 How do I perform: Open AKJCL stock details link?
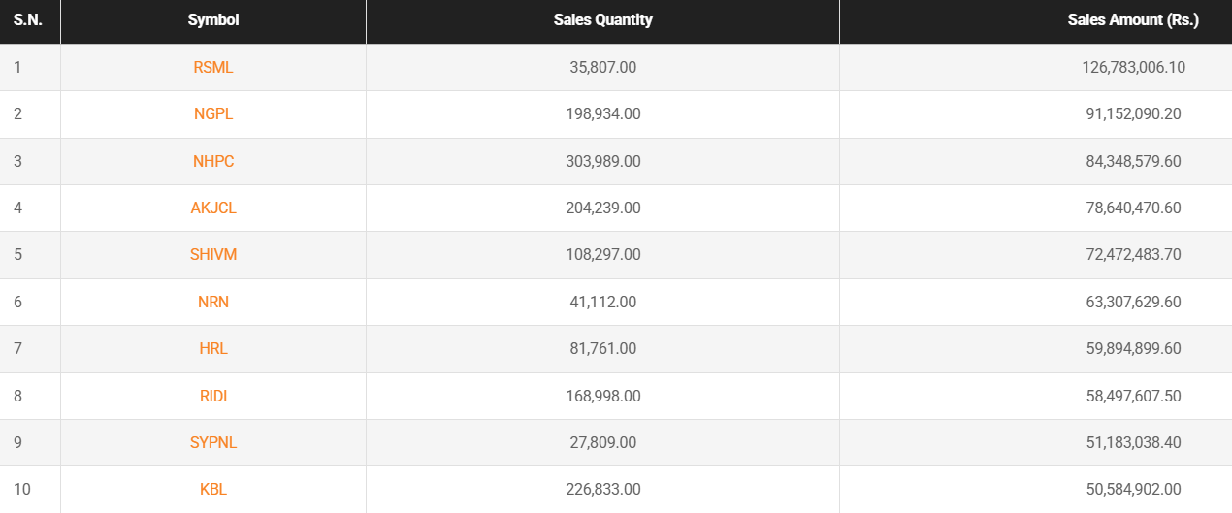tap(213, 208)
